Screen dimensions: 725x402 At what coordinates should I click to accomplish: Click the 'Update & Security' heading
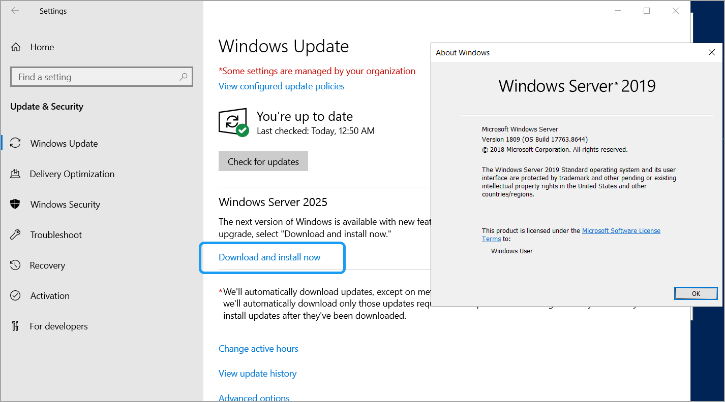(x=47, y=107)
